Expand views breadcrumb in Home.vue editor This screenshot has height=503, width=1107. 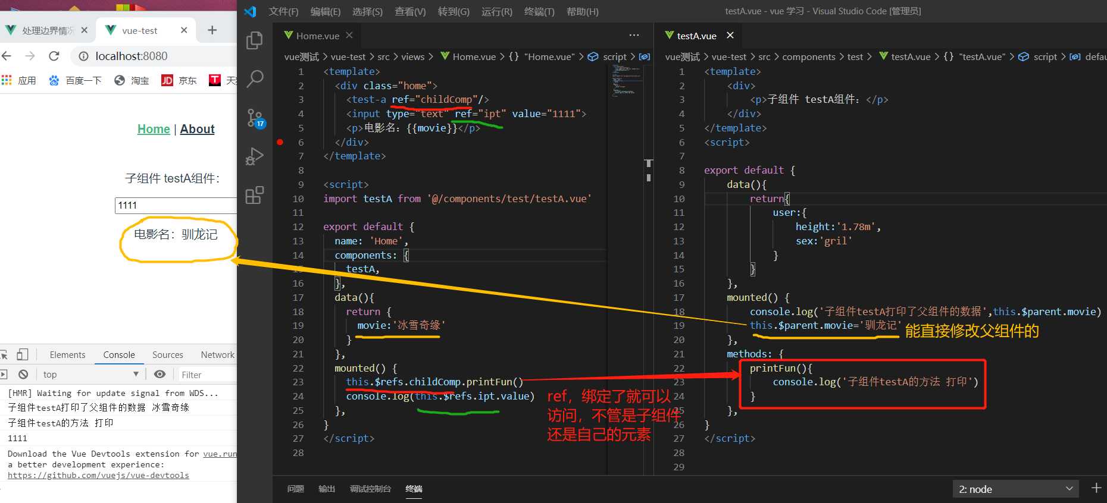412,56
